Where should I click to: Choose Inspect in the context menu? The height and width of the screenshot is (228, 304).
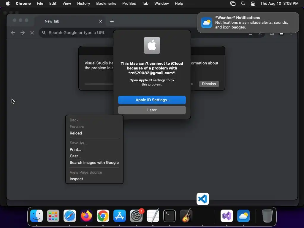(x=76, y=179)
